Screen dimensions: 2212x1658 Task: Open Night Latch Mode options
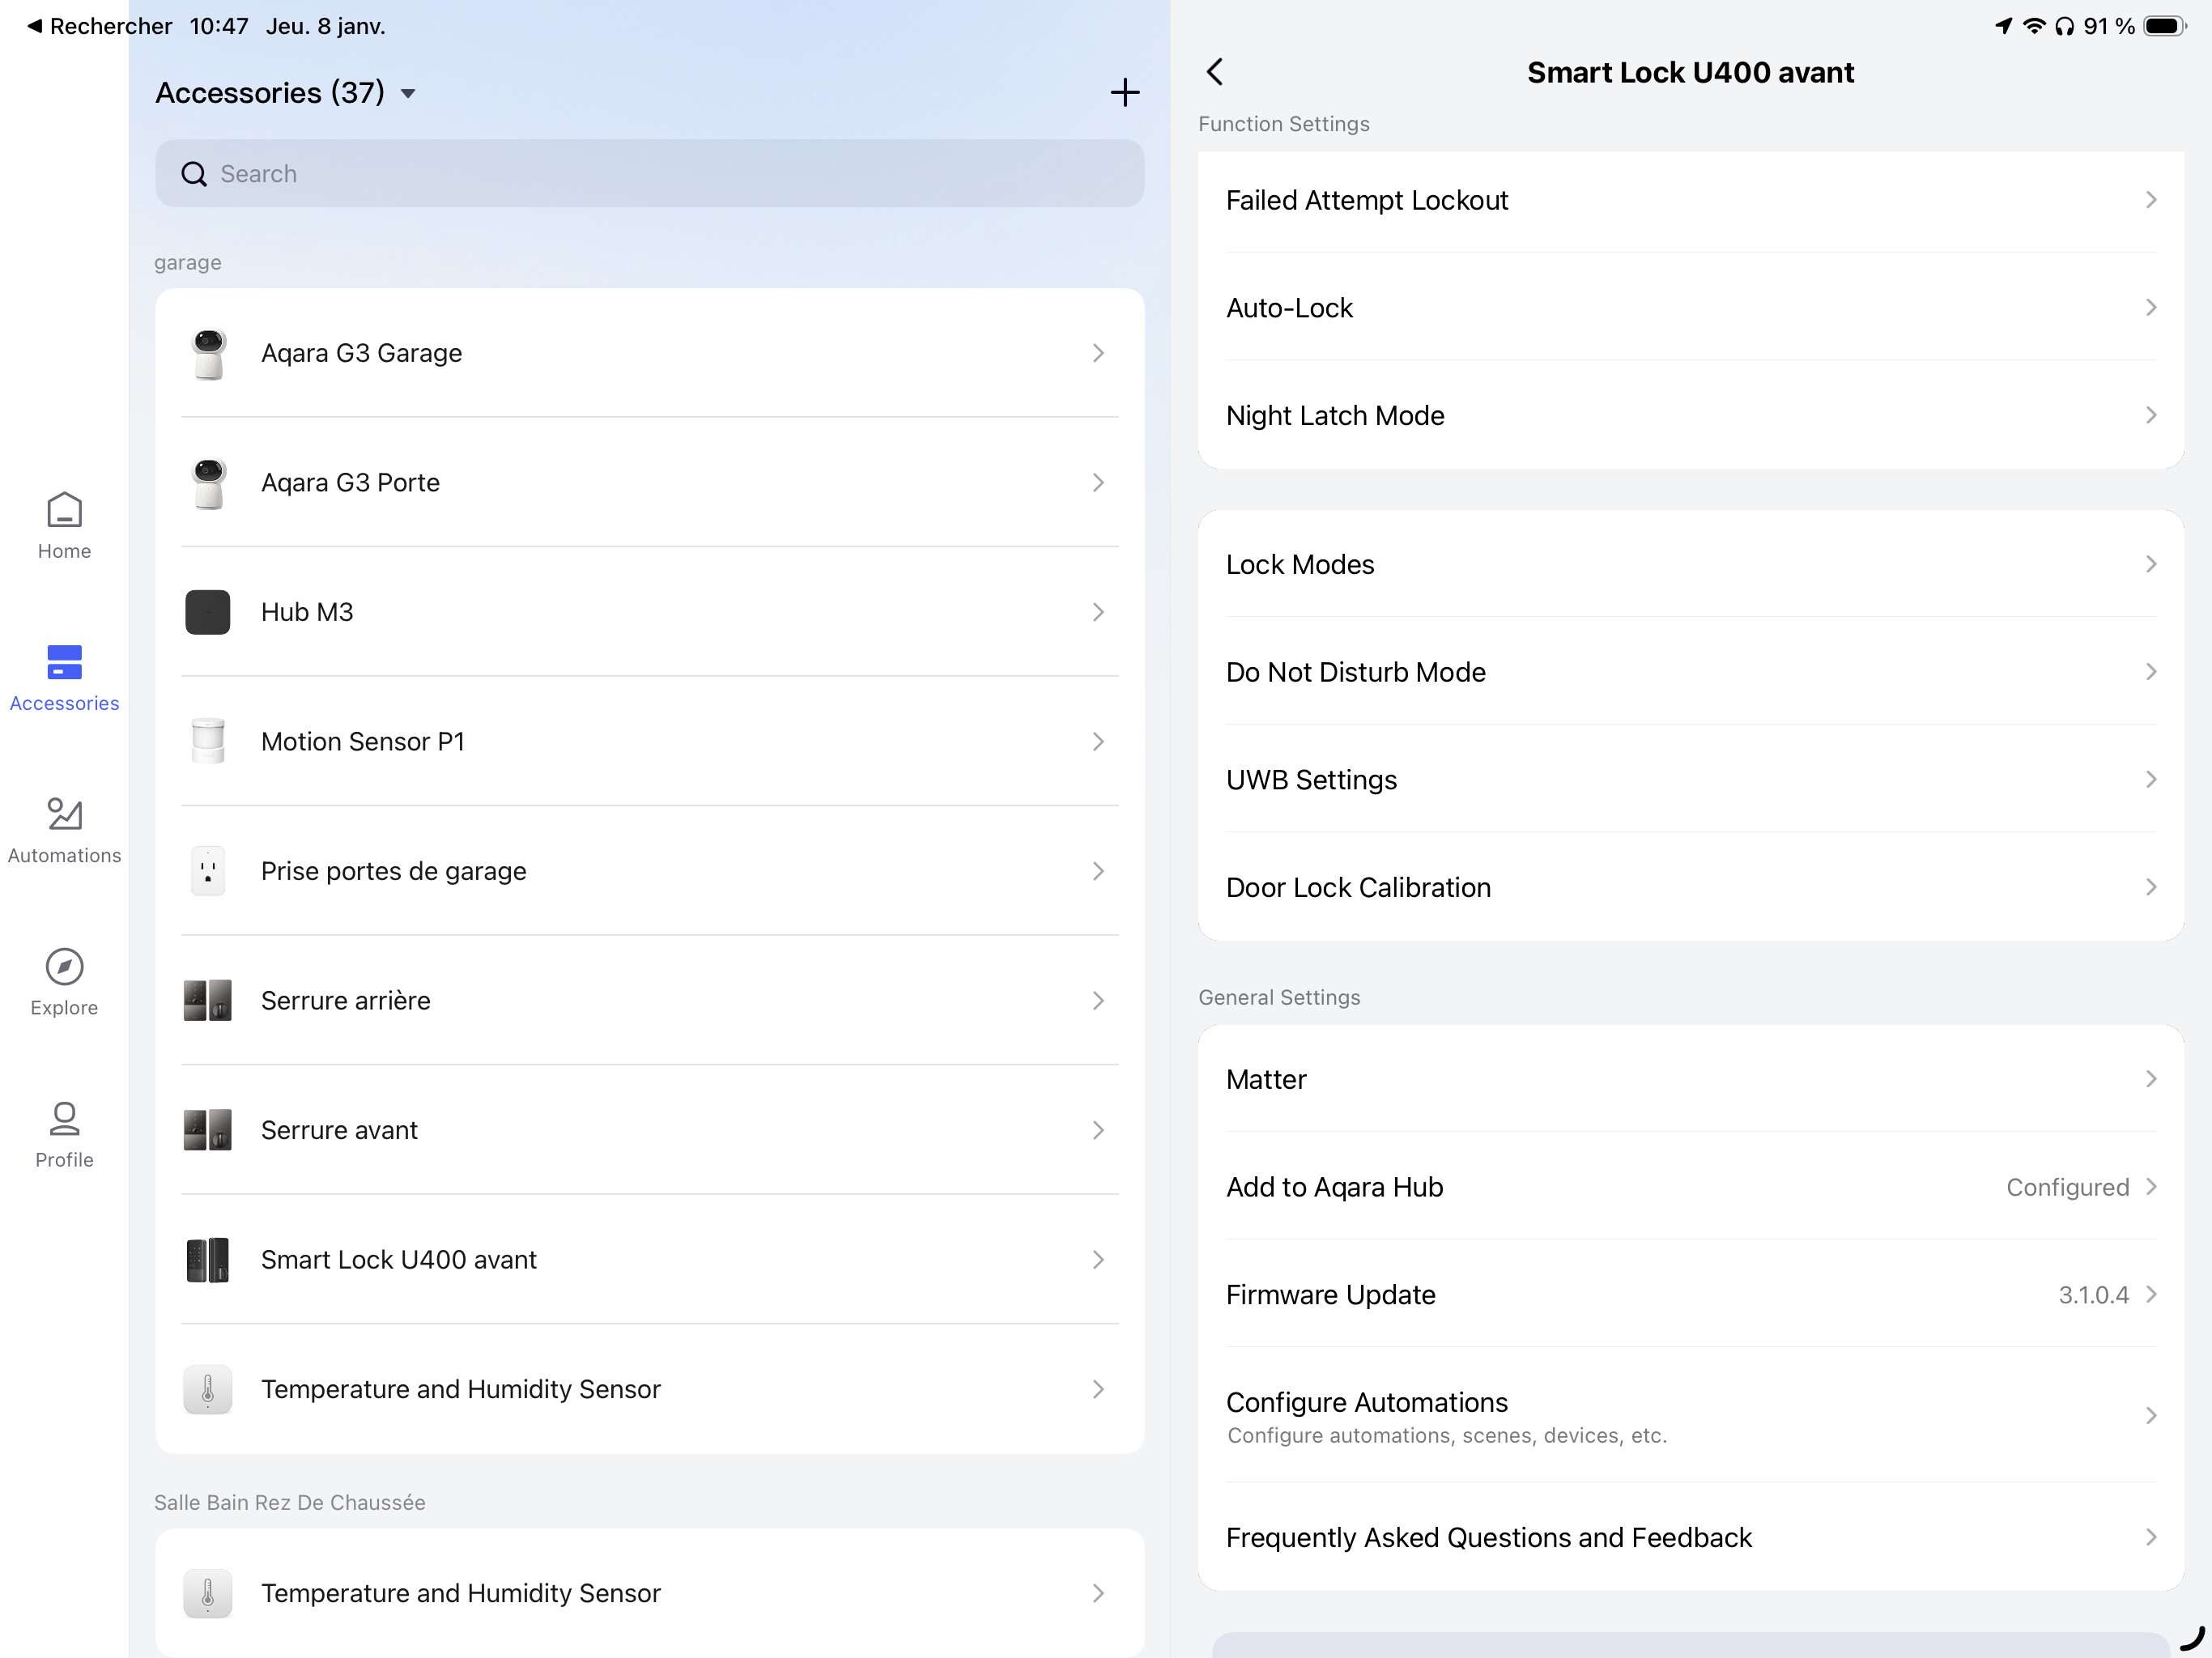(1690, 416)
